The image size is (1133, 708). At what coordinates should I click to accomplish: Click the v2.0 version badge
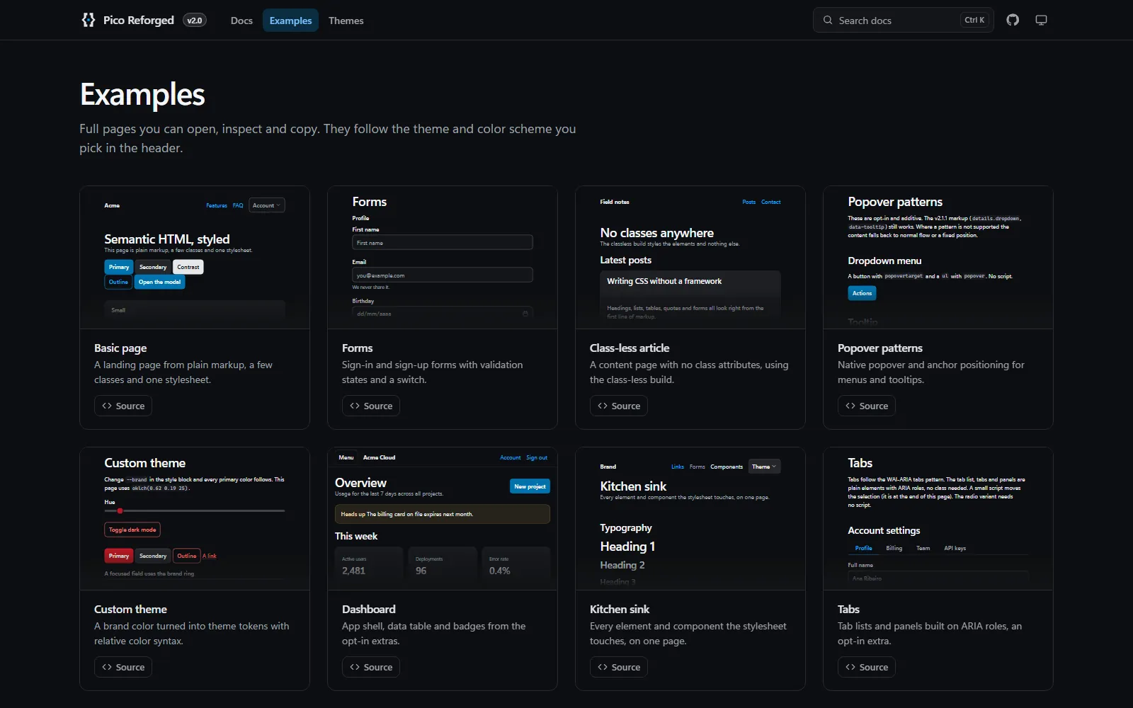195,21
